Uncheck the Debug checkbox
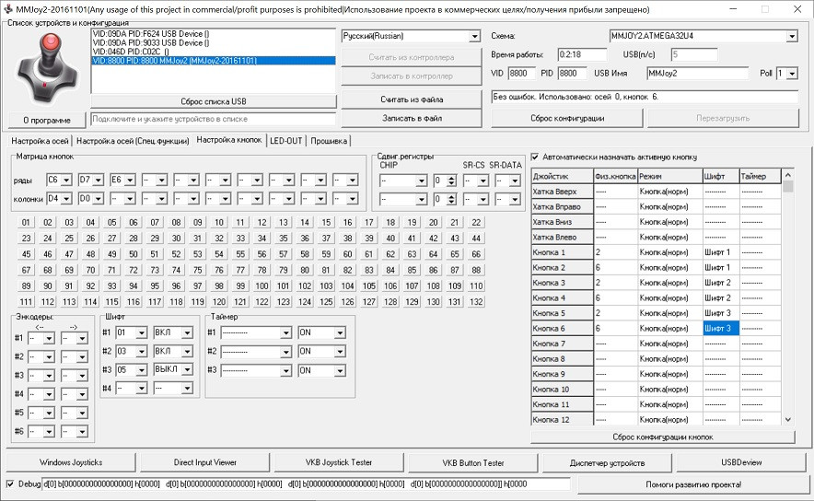The width and height of the screenshot is (814, 501). 10,484
